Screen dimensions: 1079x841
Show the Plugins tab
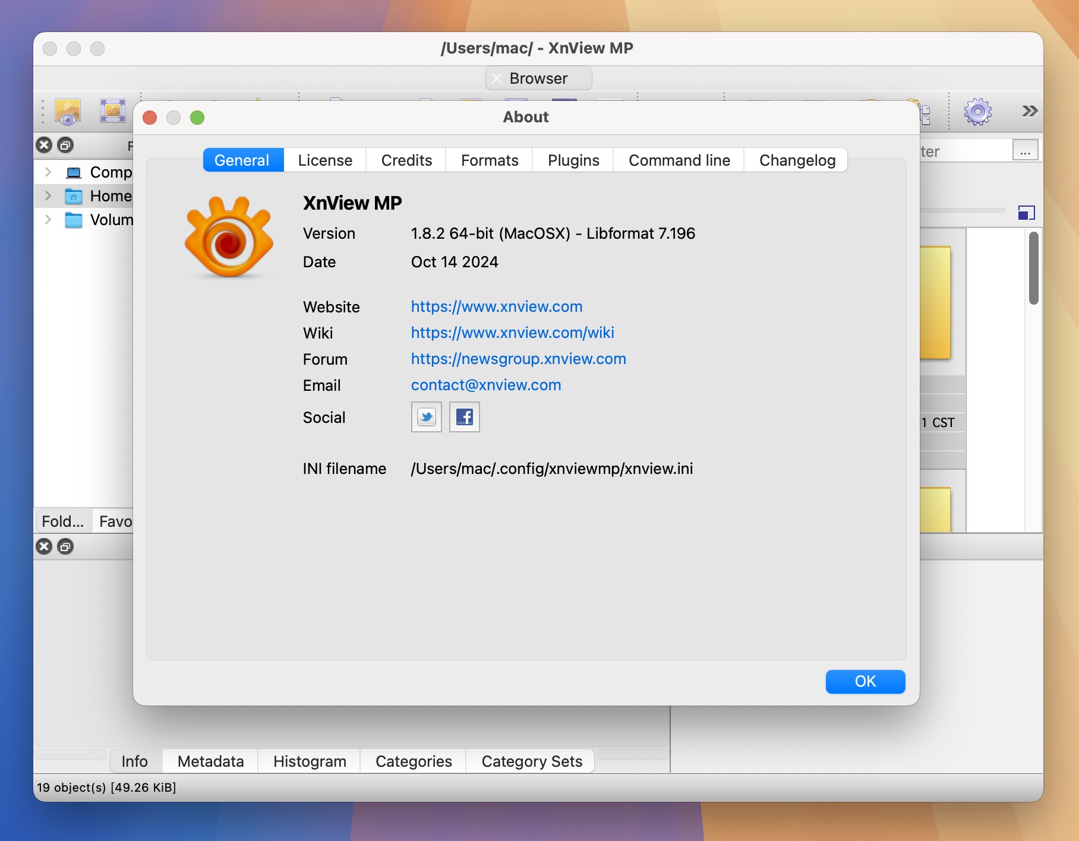[x=573, y=160]
